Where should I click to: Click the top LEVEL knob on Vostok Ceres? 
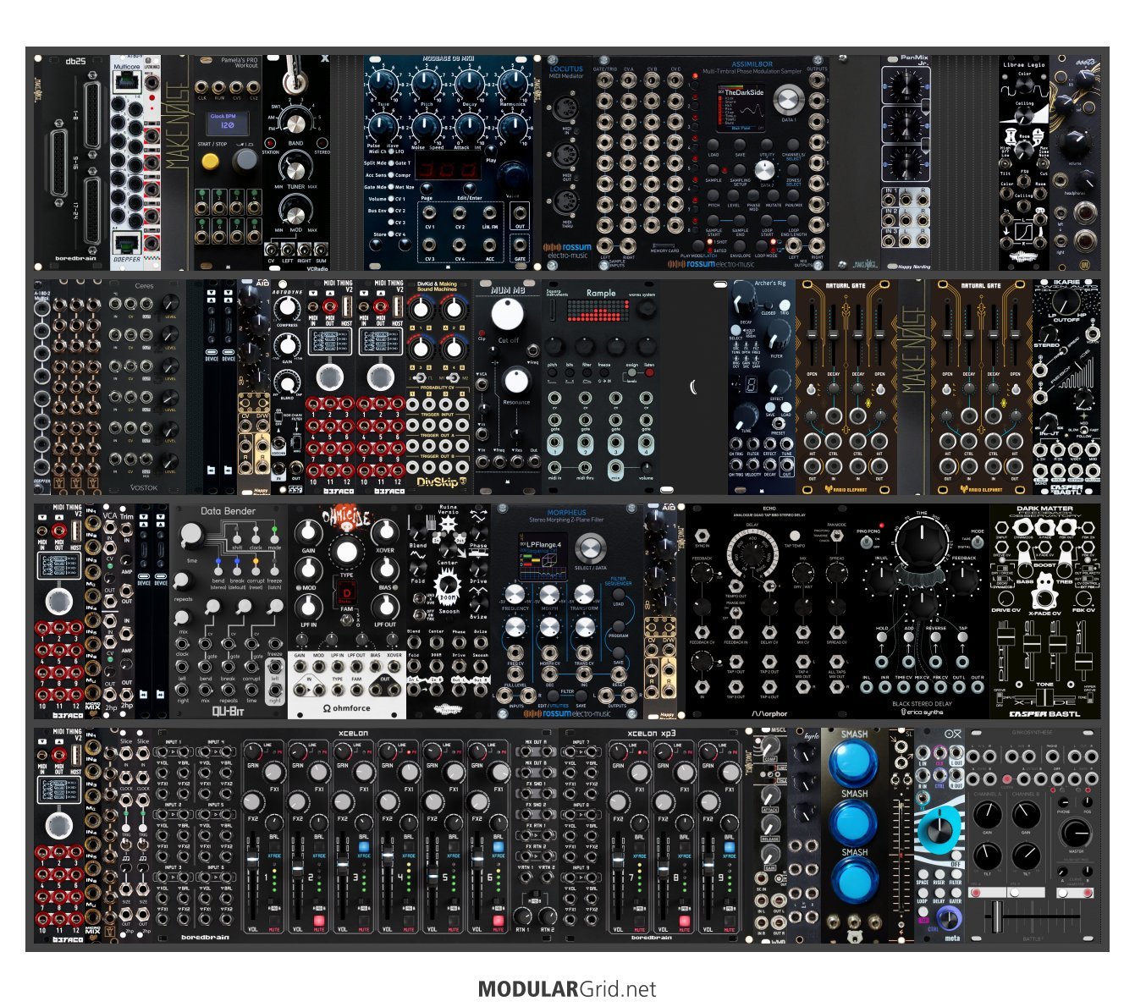coord(169,304)
